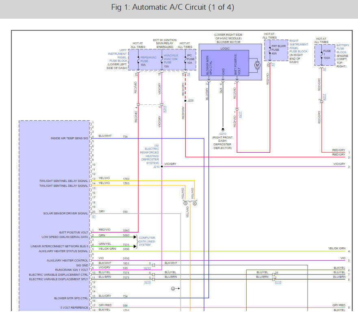Click COMPUTER DATA LINES SYSTEM text
Viewport: 358px width, 320px height.
pyautogui.click(x=147, y=241)
